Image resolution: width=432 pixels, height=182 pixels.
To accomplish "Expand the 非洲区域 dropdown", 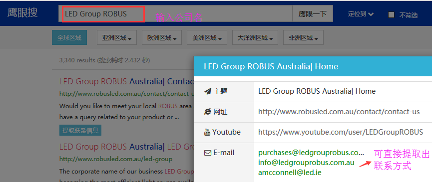I will [x=303, y=38].
